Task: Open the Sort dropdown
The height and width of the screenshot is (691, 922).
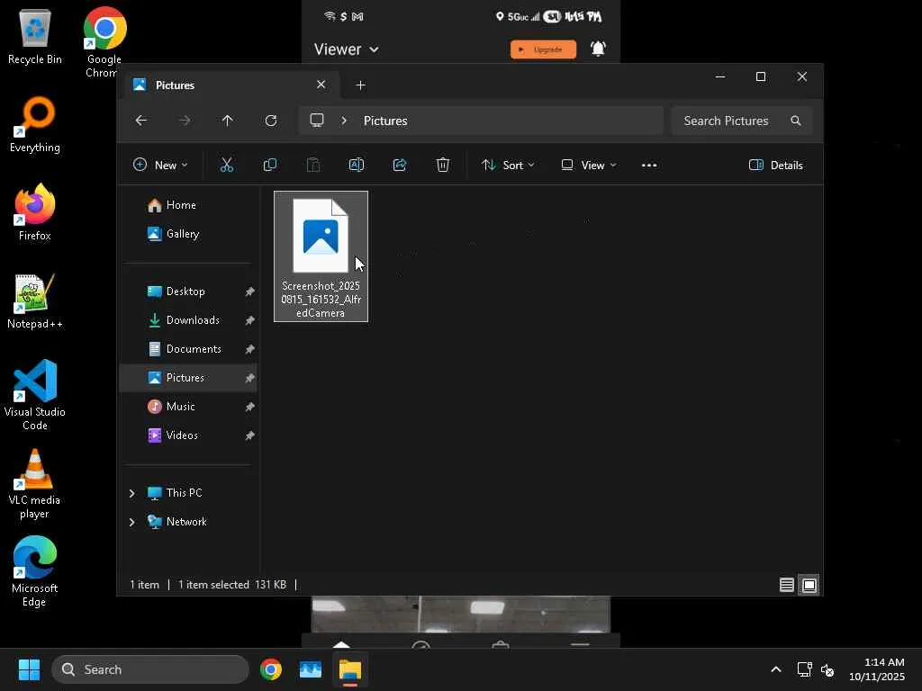Action: coord(508,165)
